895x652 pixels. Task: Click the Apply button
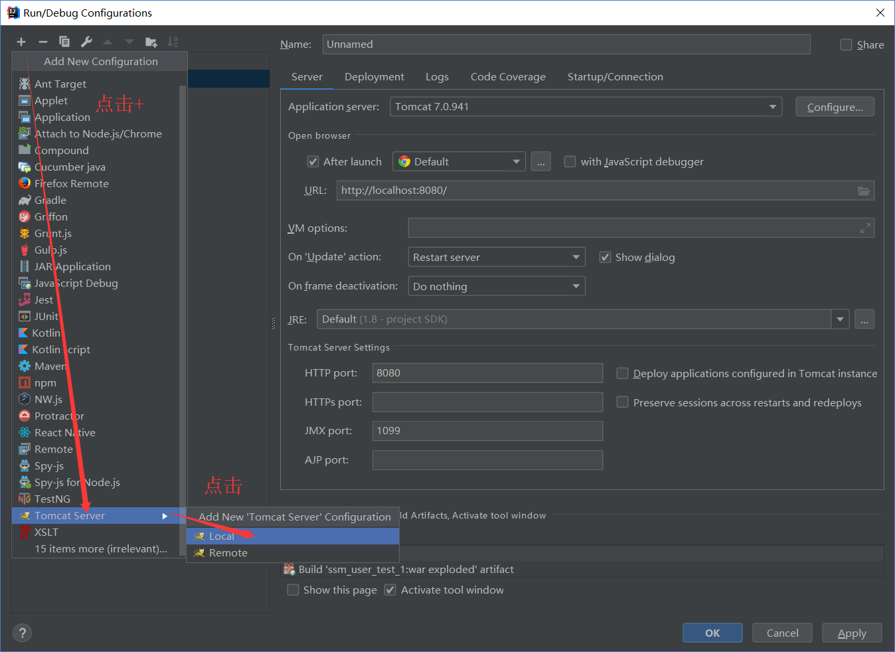click(x=852, y=633)
